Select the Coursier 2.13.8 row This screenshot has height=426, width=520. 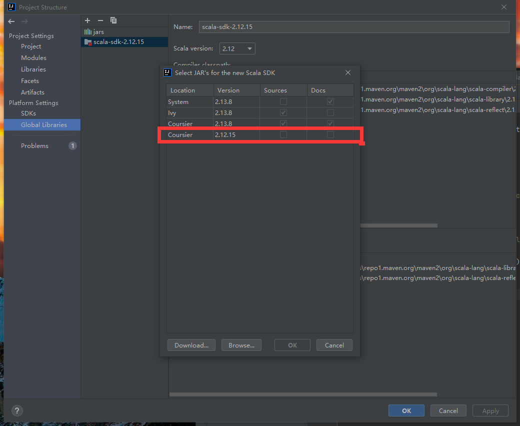coord(259,123)
